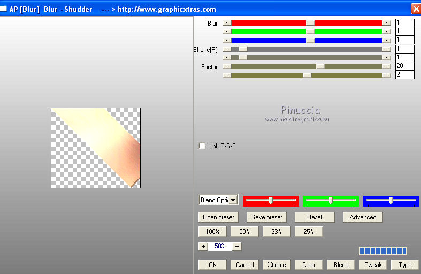Click the preview image thumbnail
The height and width of the screenshot is (274, 421).
[x=96, y=148]
